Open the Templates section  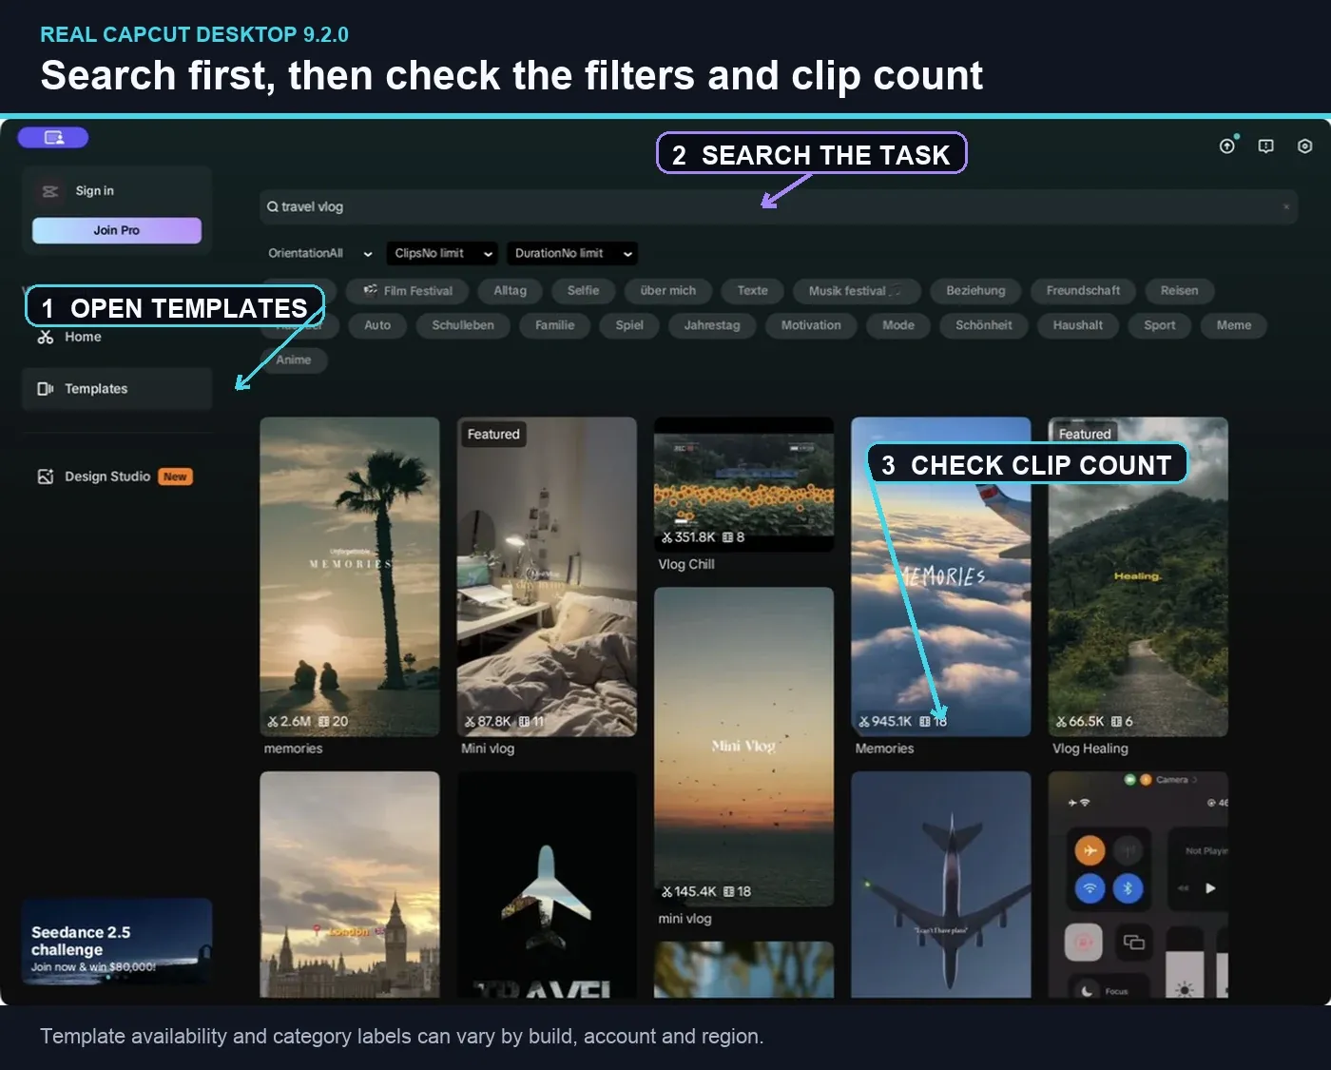(x=116, y=389)
